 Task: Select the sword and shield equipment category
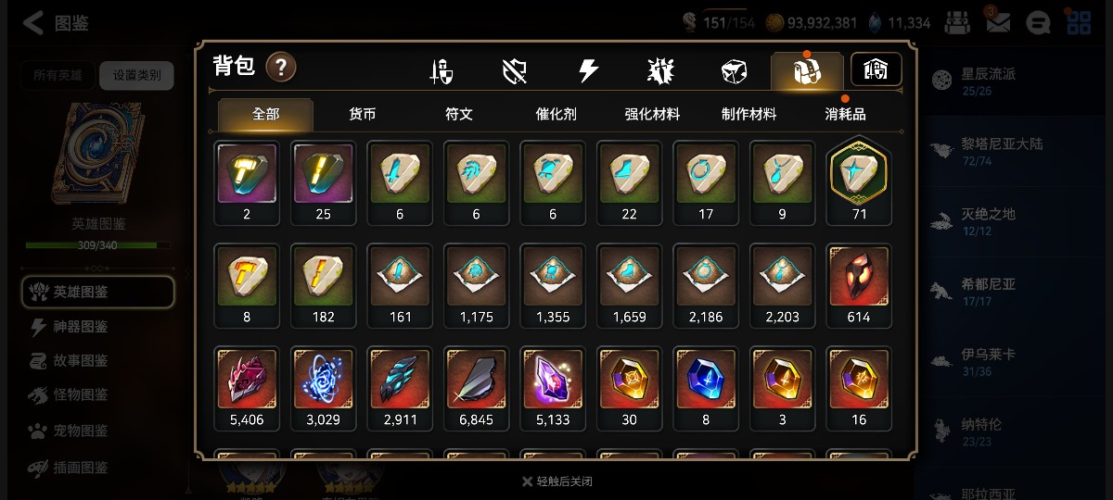pyautogui.click(x=441, y=71)
